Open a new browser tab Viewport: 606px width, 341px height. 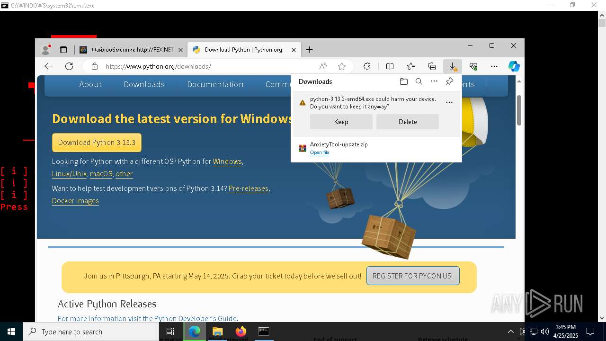coord(309,50)
